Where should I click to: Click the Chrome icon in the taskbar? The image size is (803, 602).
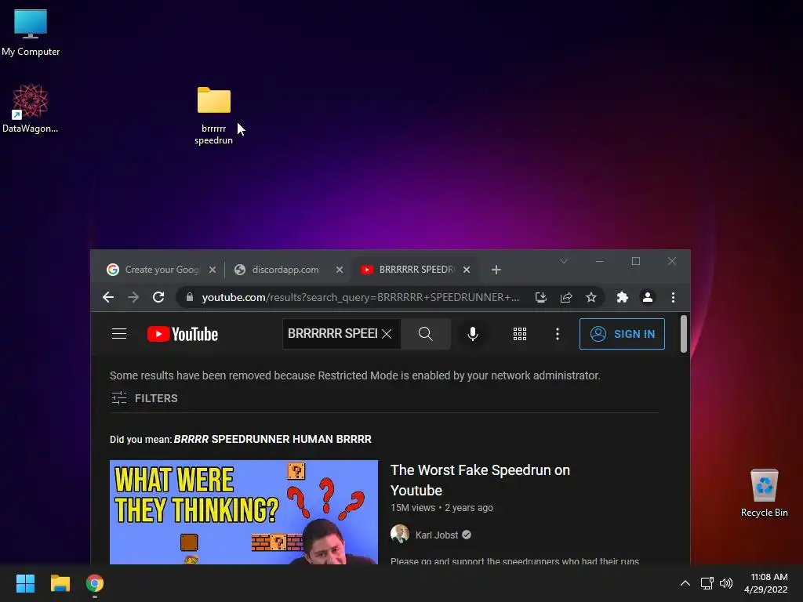[x=95, y=583]
